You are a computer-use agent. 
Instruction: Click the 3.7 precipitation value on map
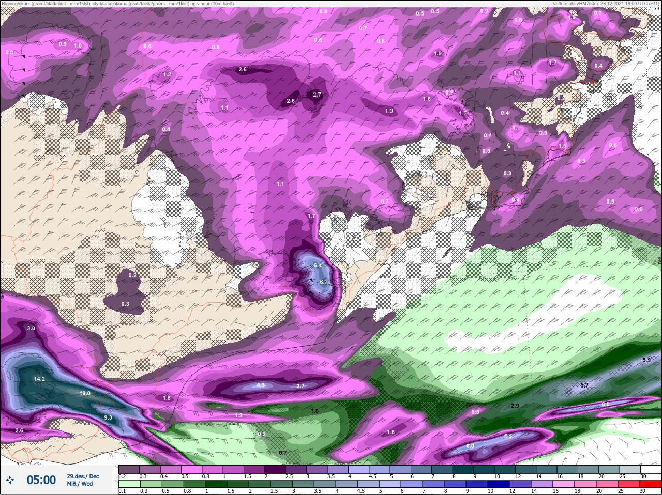click(300, 386)
